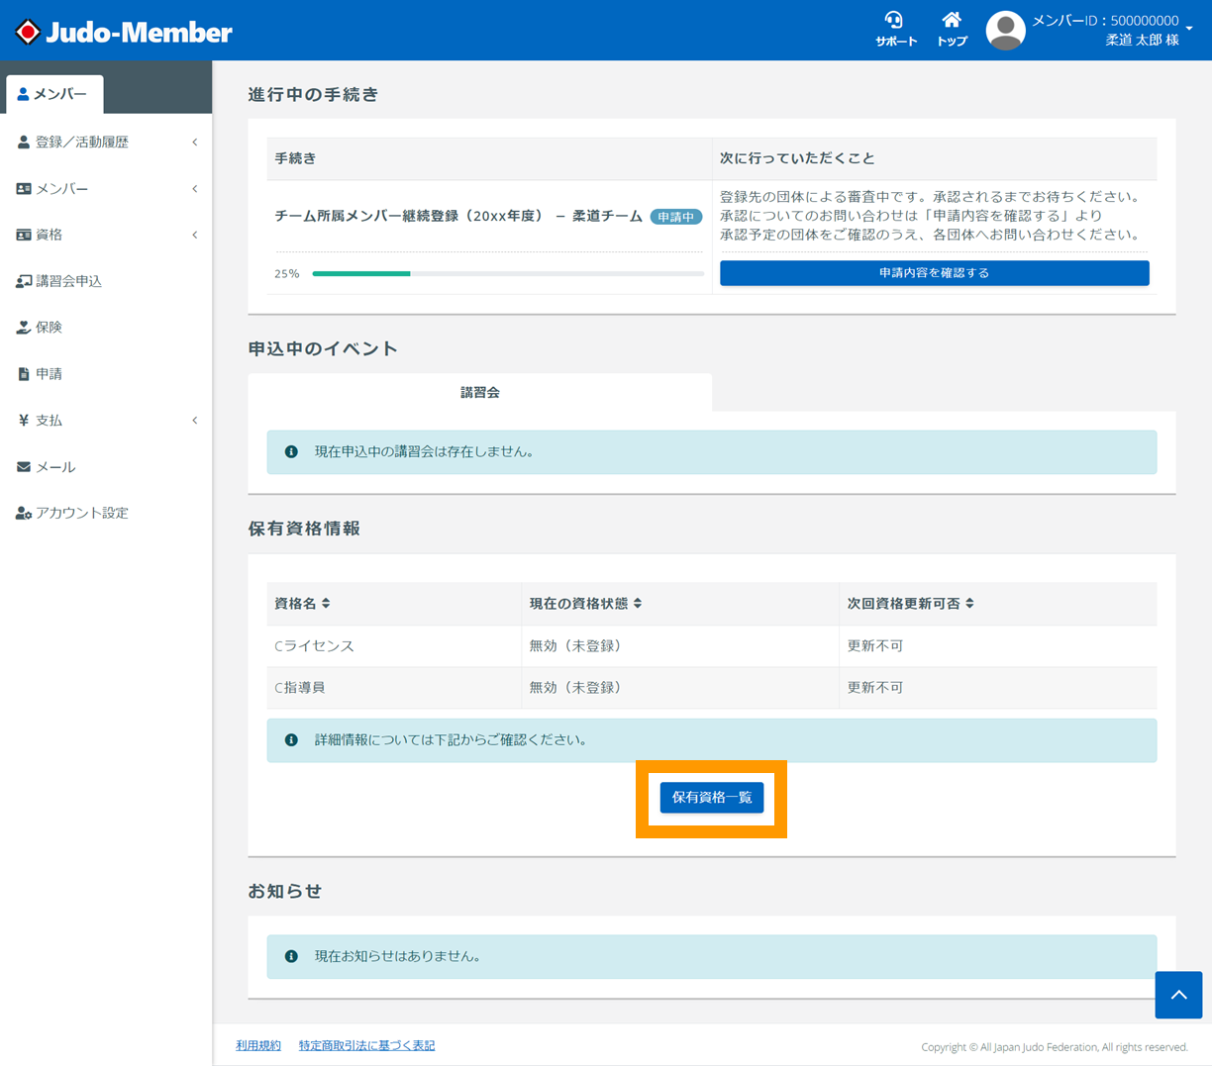Sort by 現在の資格状態 column arrows

click(x=638, y=604)
